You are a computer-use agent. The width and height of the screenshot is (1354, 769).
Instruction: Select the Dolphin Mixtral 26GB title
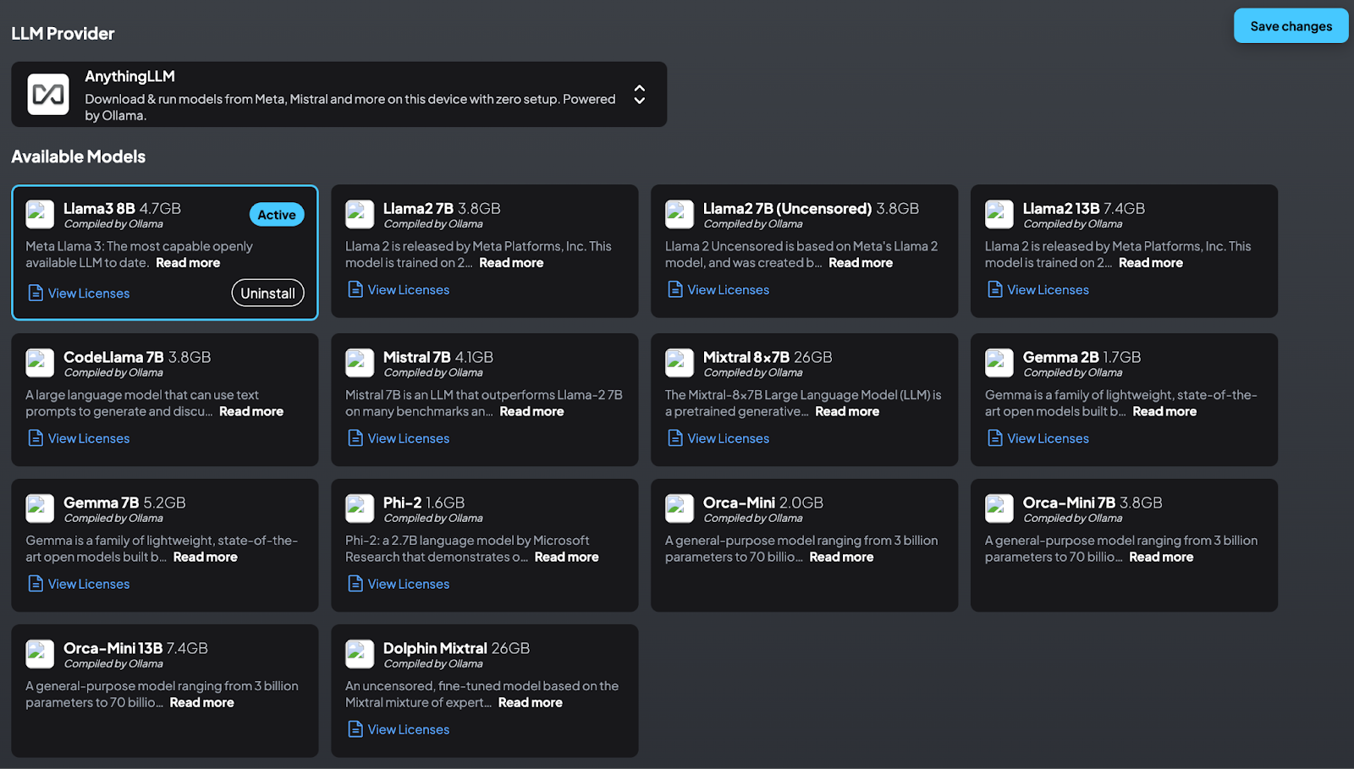[456, 648]
